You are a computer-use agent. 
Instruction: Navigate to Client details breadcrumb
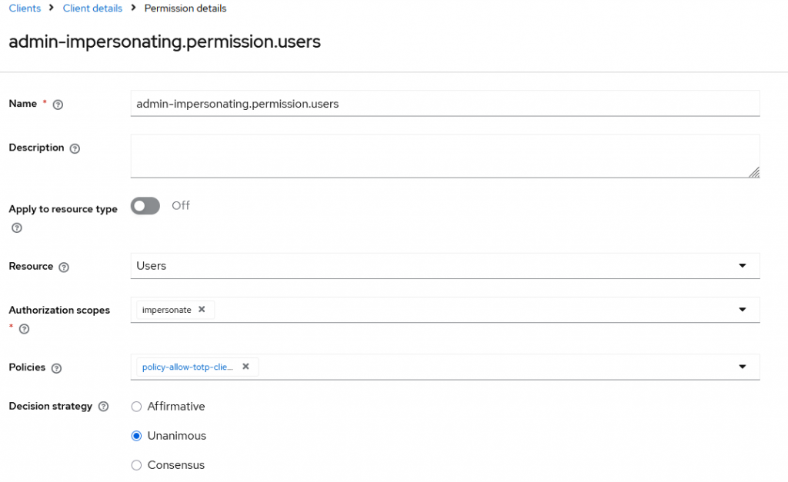92,8
